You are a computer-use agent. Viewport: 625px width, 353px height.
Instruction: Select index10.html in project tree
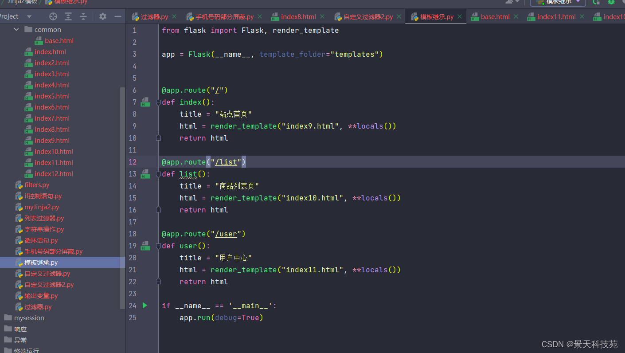click(x=54, y=152)
